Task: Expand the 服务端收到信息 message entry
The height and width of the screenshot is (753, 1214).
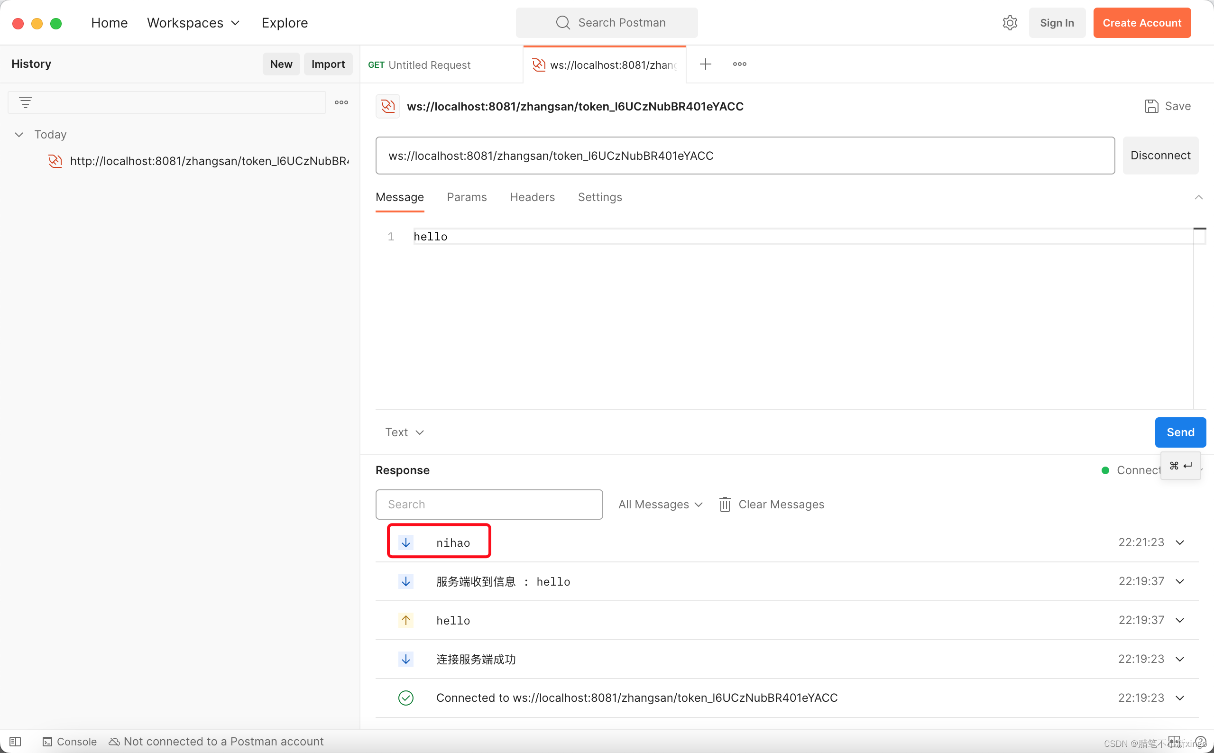Action: 1181,581
